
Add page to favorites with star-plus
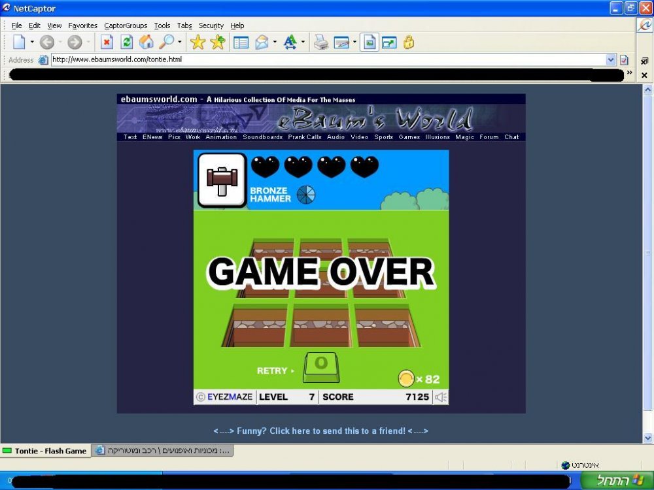[218, 42]
